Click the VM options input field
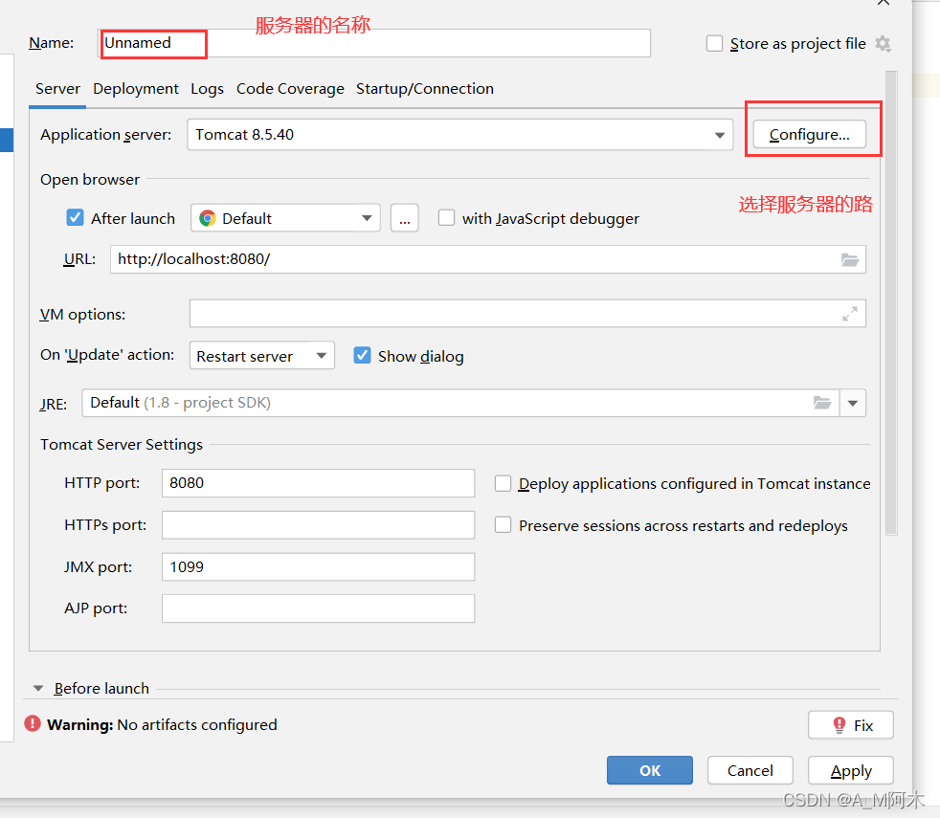The width and height of the screenshot is (940, 818). [x=527, y=314]
